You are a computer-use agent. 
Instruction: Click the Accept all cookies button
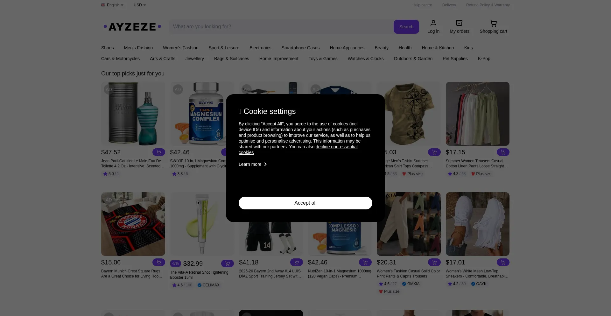[305, 203]
